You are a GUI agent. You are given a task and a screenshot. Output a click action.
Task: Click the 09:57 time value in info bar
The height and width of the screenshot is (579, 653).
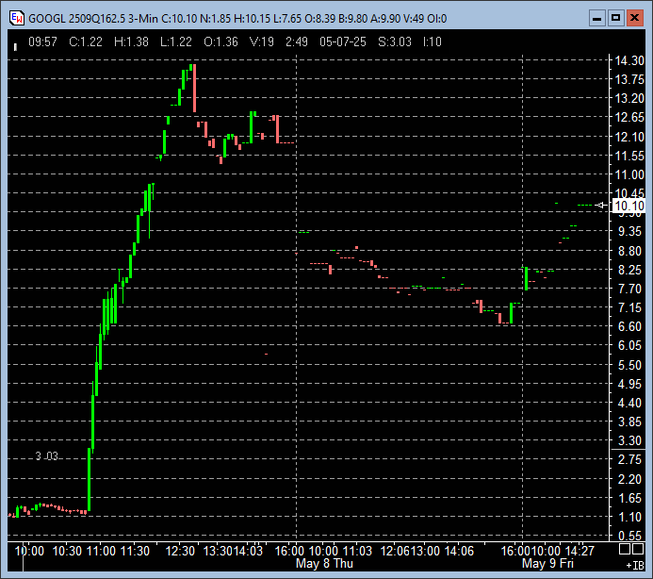[x=42, y=41]
